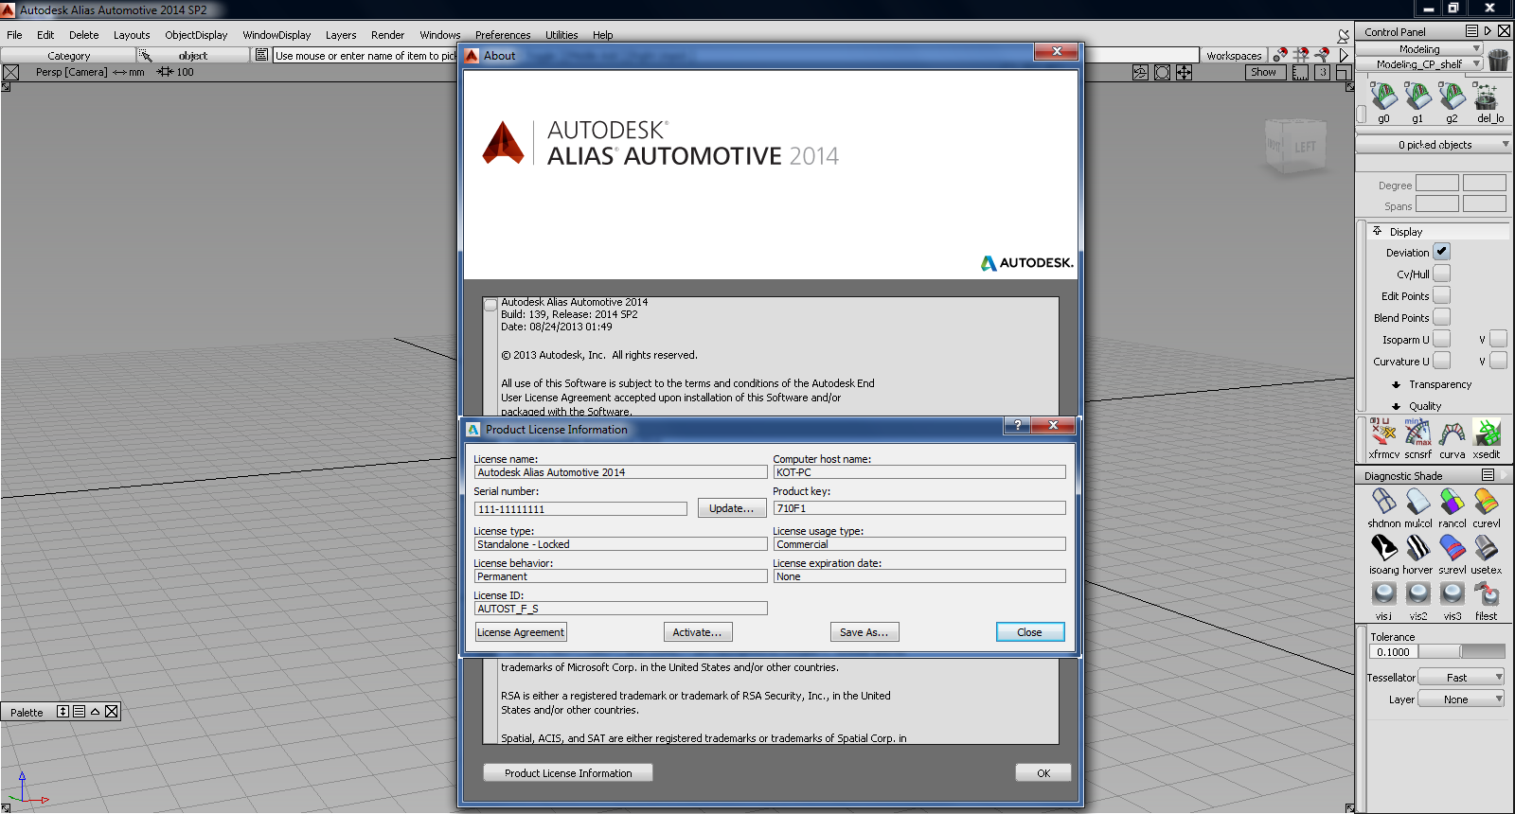1515x814 pixels.
Task: Click the Tolerance value field
Action: (x=1394, y=652)
